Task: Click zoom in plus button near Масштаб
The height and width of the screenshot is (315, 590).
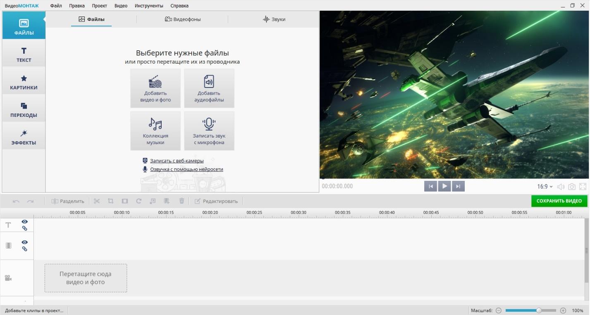Action: click(563, 310)
